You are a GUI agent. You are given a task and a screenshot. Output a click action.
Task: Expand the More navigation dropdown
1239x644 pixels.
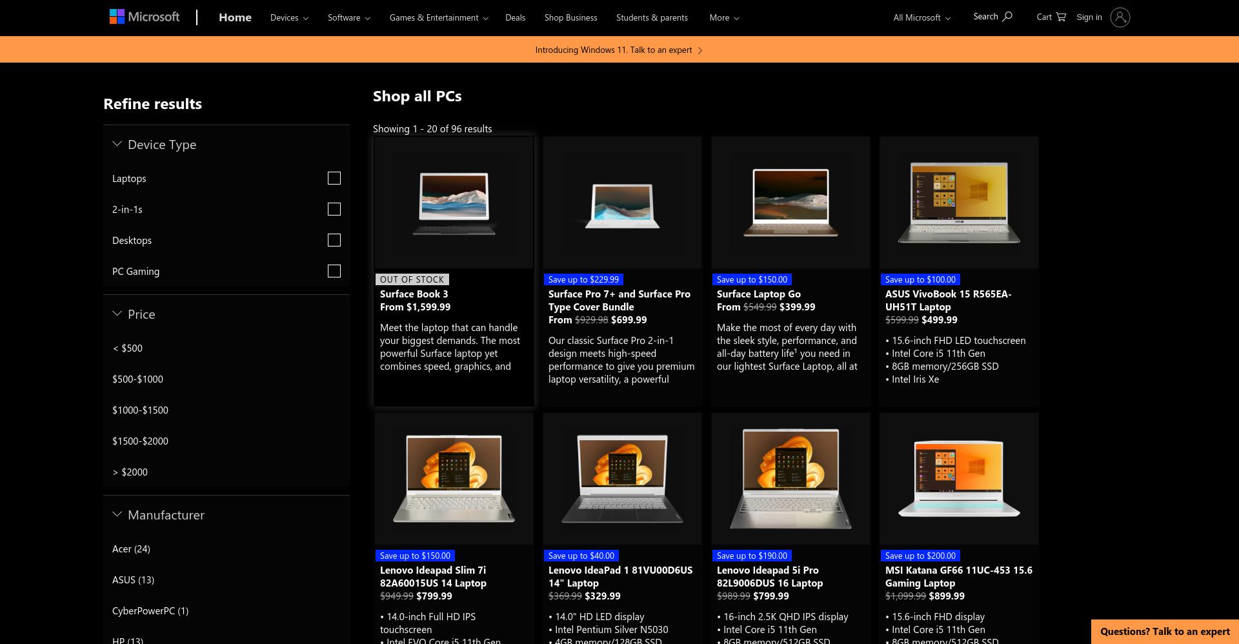pyautogui.click(x=724, y=17)
